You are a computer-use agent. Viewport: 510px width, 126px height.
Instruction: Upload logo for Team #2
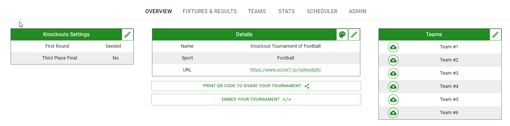click(393, 60)
